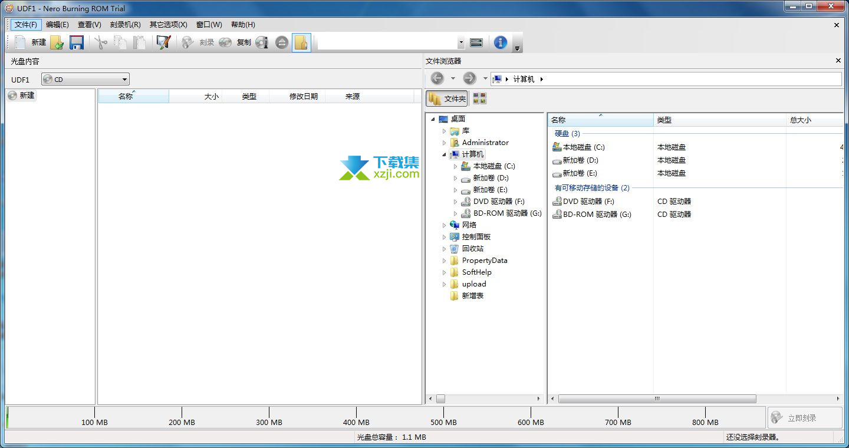Expand the Administrator tree node
Image resolution: width=849 pixels, height=448 pixels.
(444, 143)
